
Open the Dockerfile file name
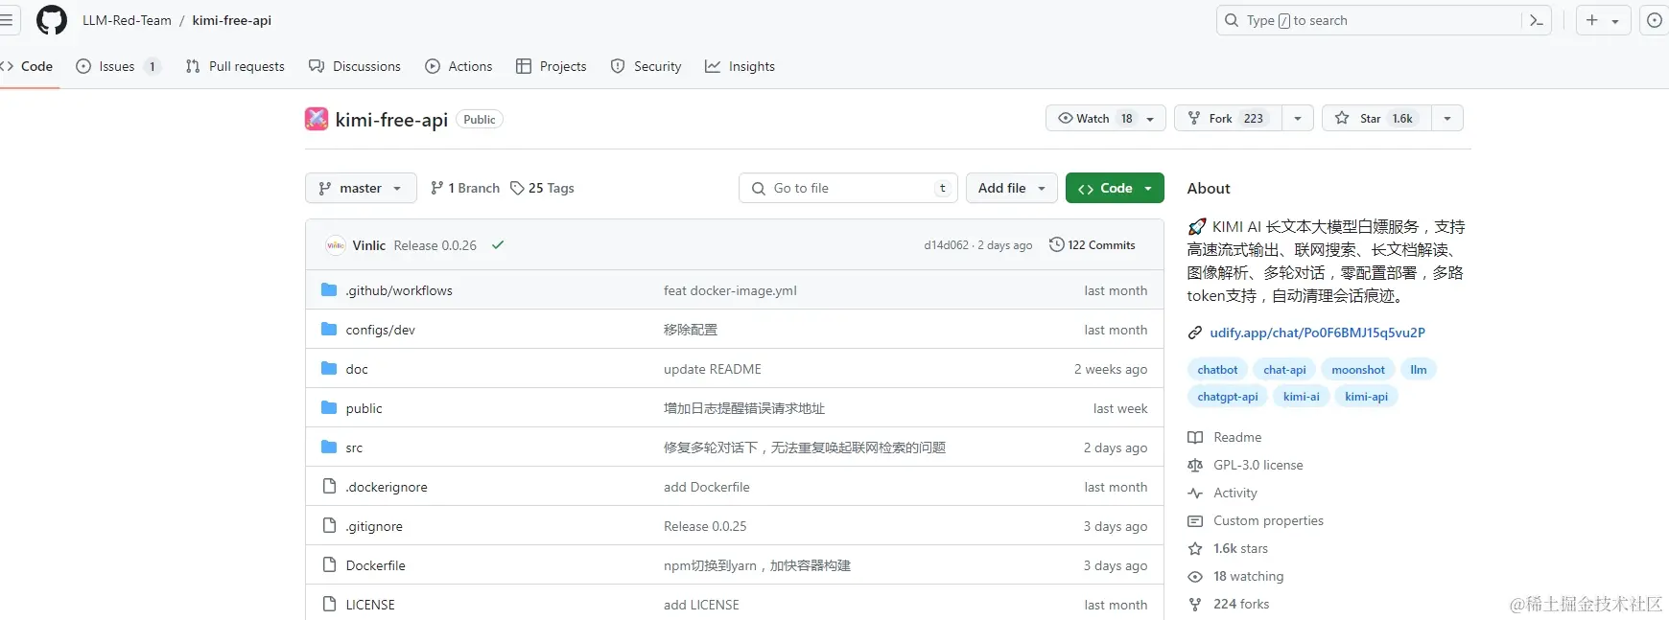[x=375, y=565]
